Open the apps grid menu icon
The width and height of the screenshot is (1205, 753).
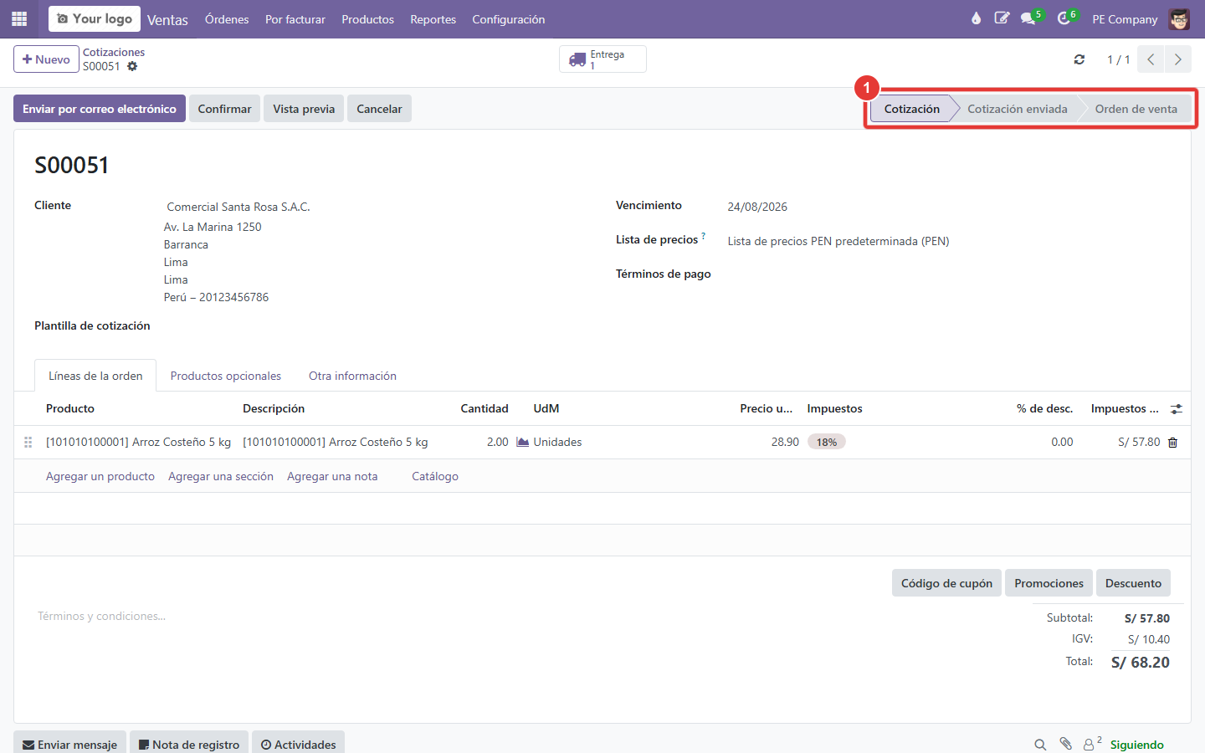pos(19,18)
